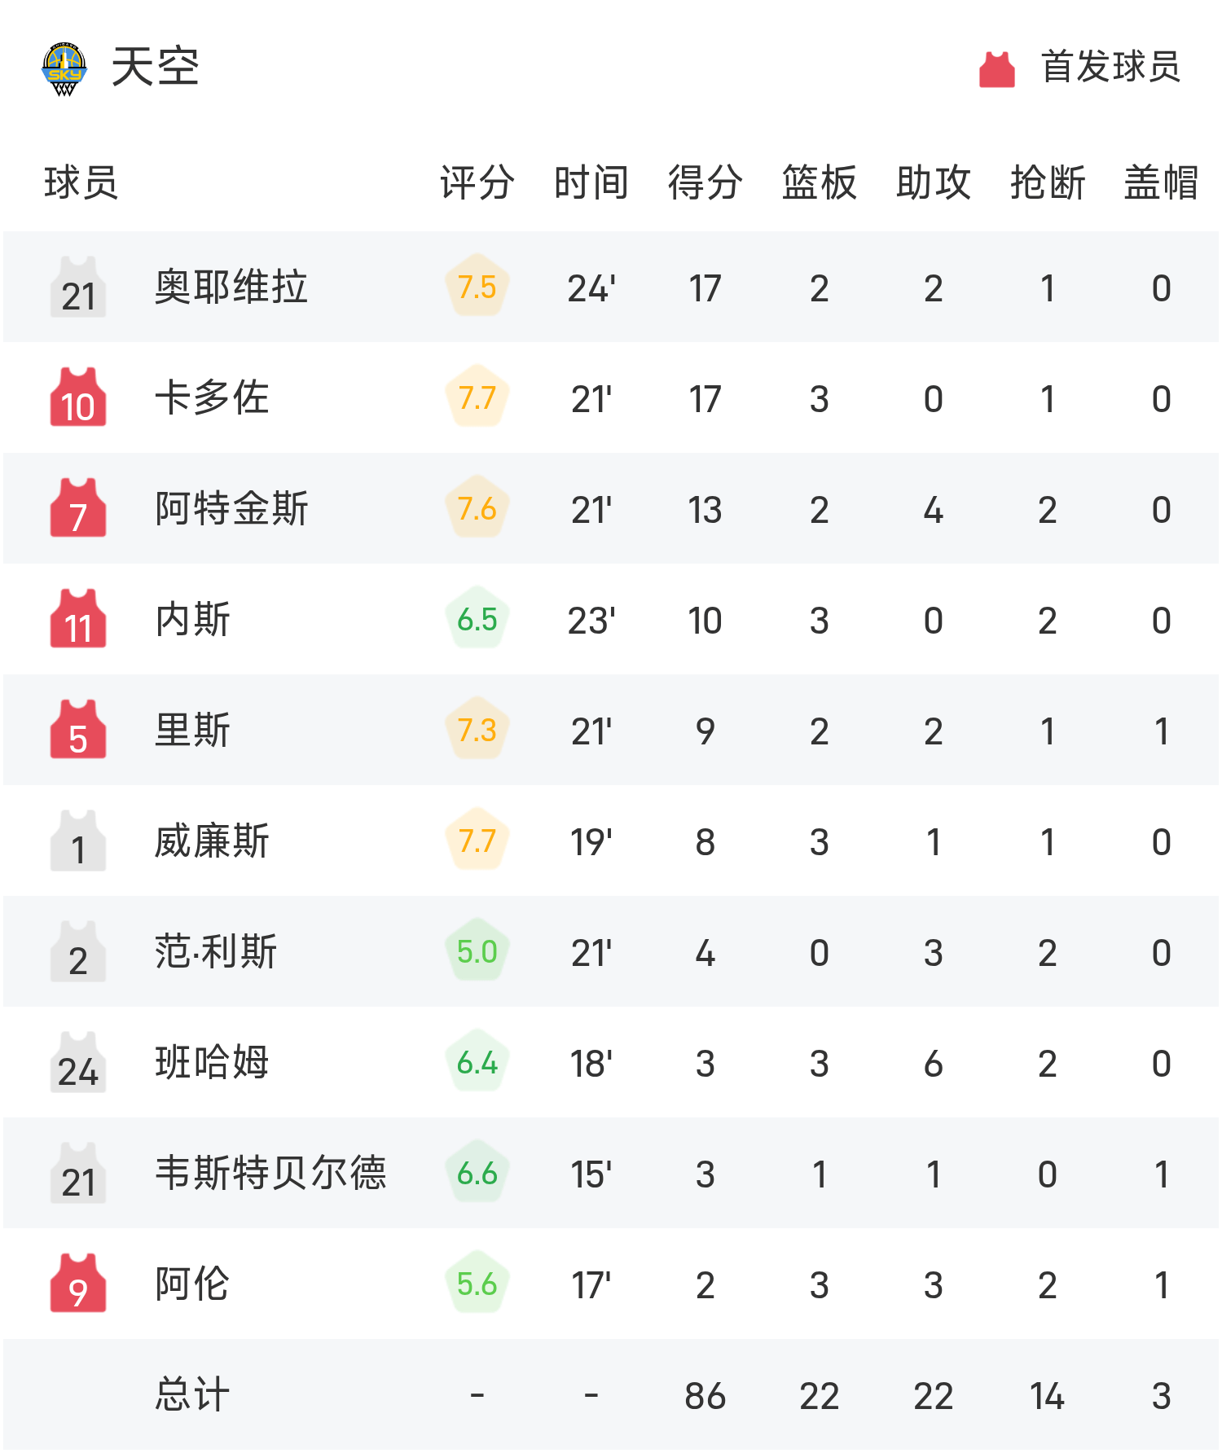
Task: Select the number 9 jersey icon for 阿伦
Action: point(78,1283)
